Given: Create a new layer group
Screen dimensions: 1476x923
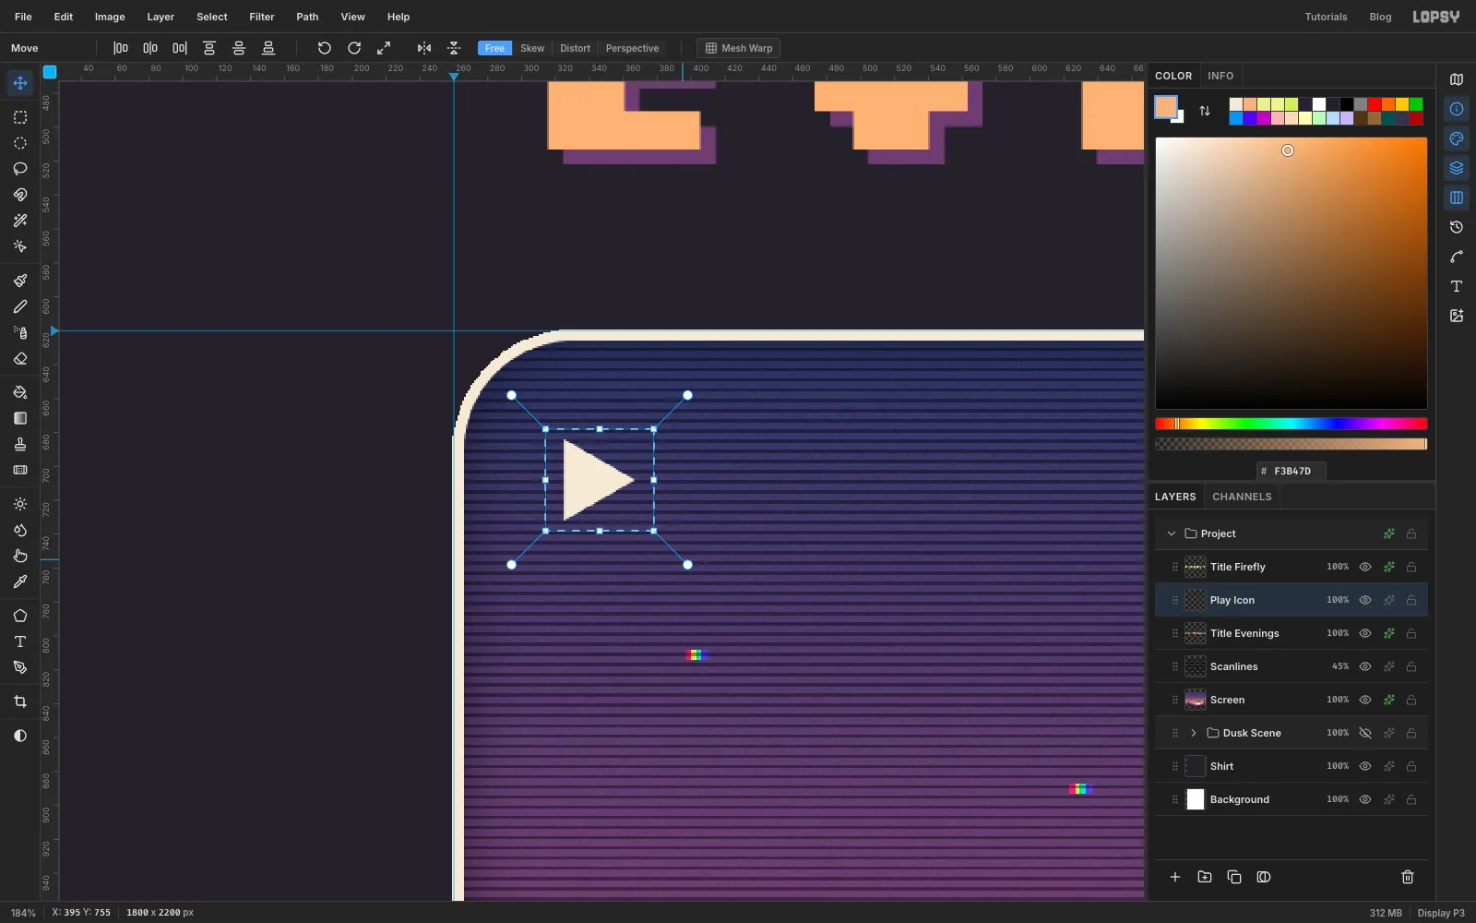Looking at the screenshot, I should (x=1205, y=877).
